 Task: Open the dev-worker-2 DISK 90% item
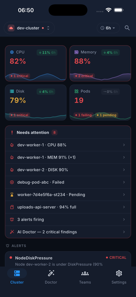click(x=68, y=170)
